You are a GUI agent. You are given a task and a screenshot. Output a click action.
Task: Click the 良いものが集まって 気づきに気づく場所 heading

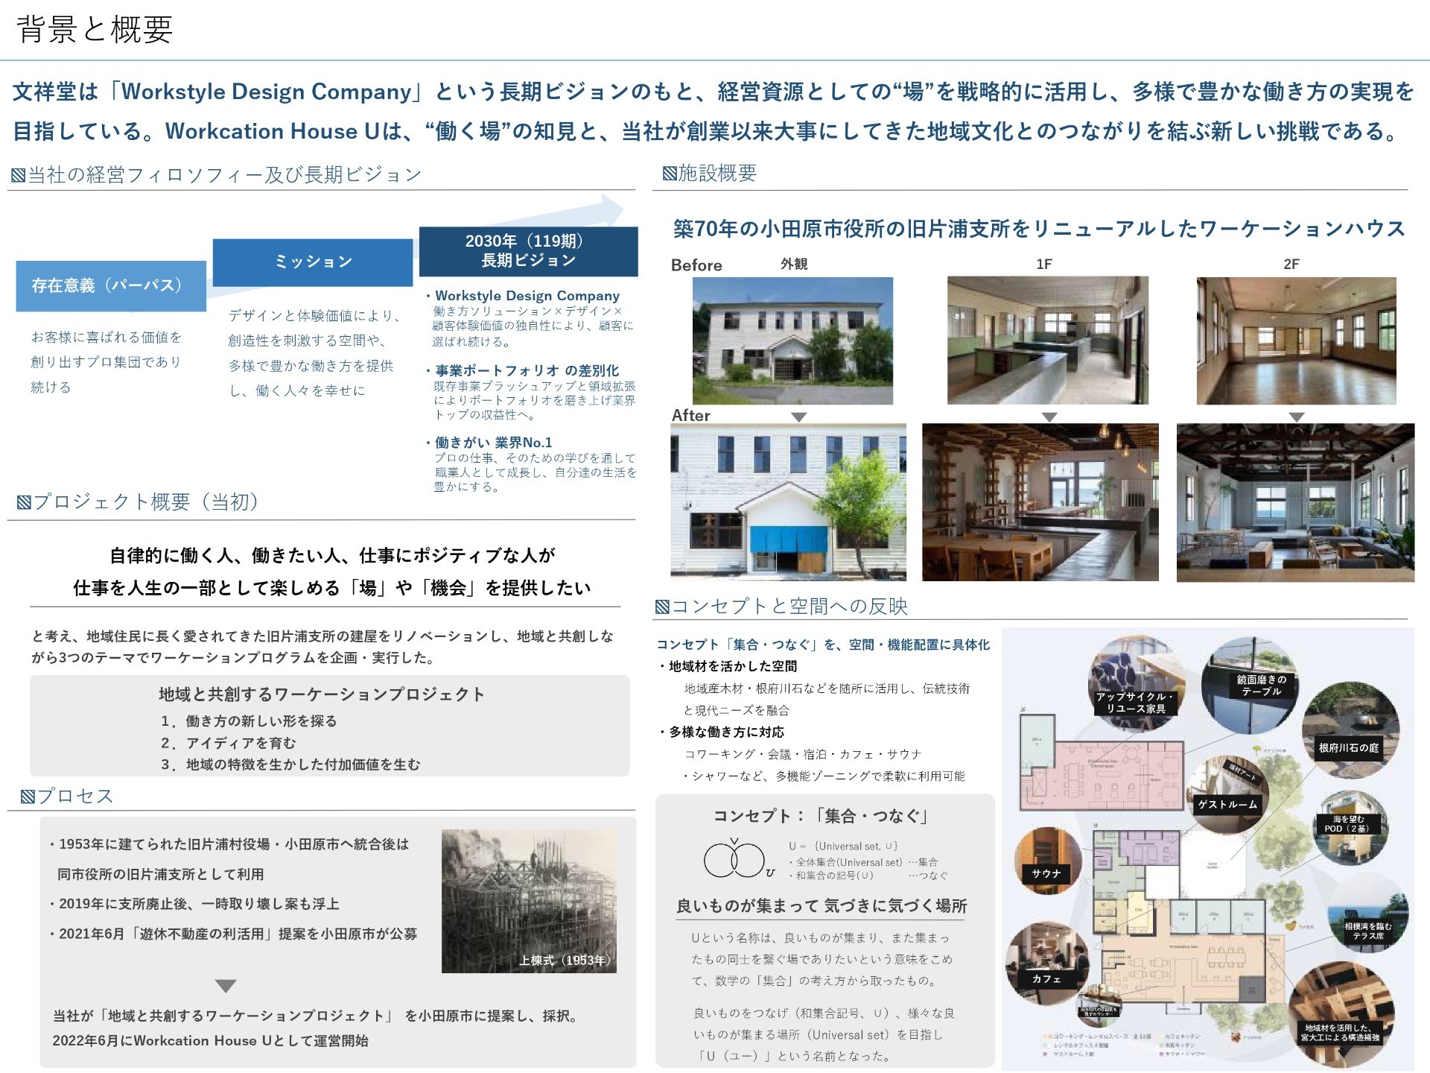tap(822, 906)
